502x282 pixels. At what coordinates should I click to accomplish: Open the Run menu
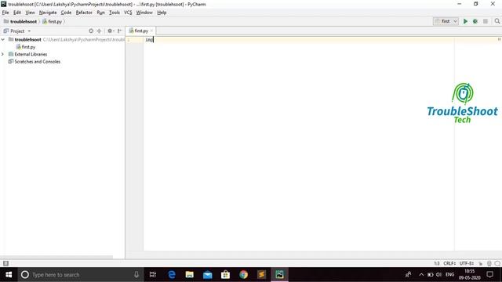(x=100, y=13)
